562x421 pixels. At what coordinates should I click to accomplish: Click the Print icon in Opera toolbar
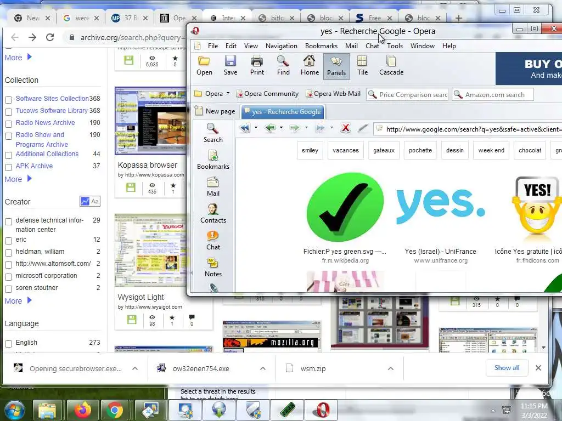click(257, 66)
